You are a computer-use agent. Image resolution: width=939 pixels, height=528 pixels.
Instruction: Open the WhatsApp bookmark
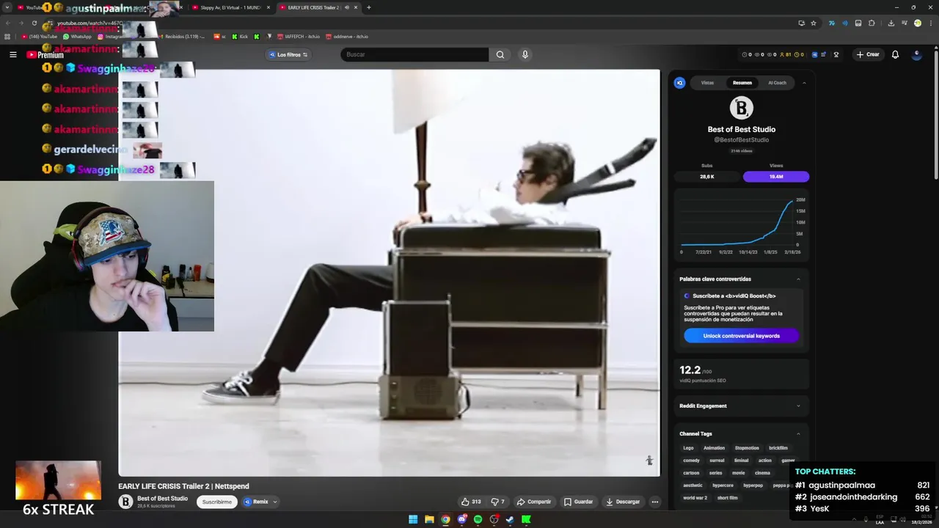point(77,37)
